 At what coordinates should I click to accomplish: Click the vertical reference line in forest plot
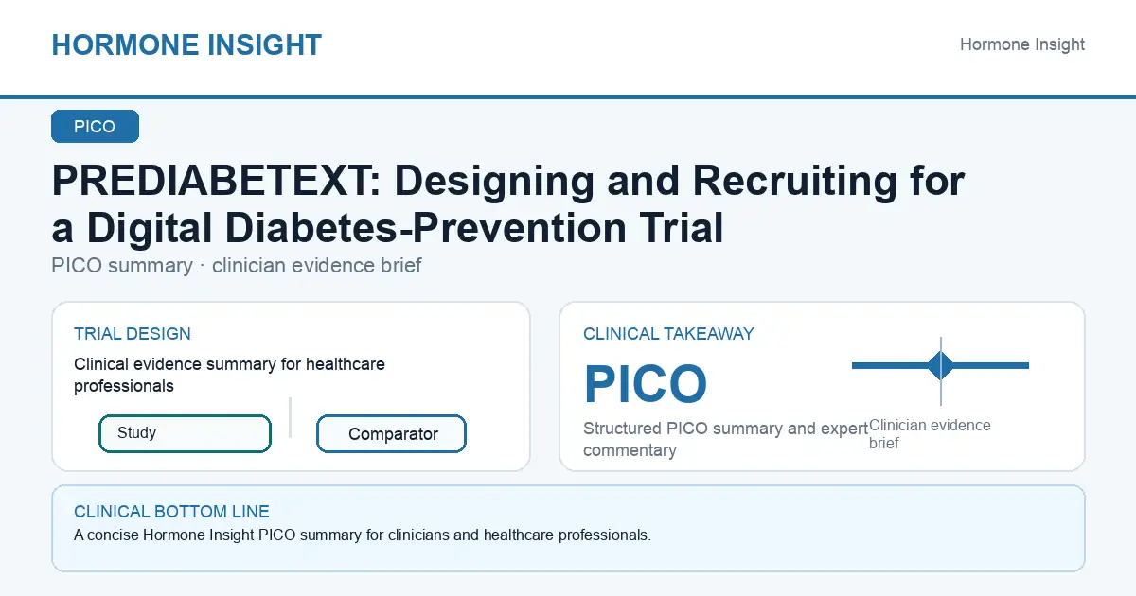click(941, 370)
